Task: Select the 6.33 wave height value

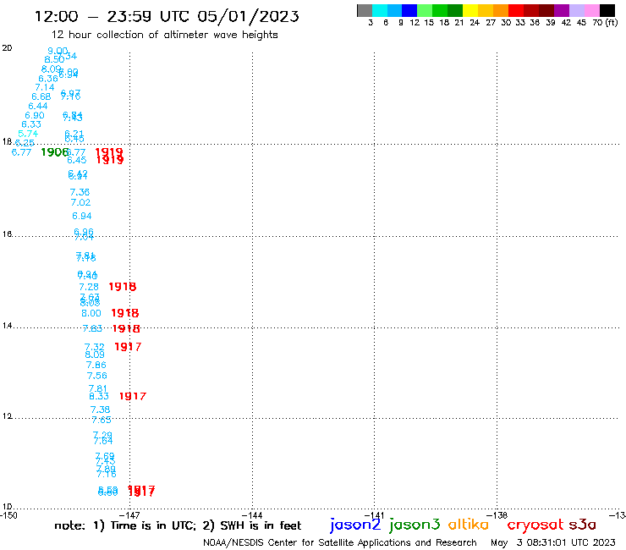Action: pos(31,124)
